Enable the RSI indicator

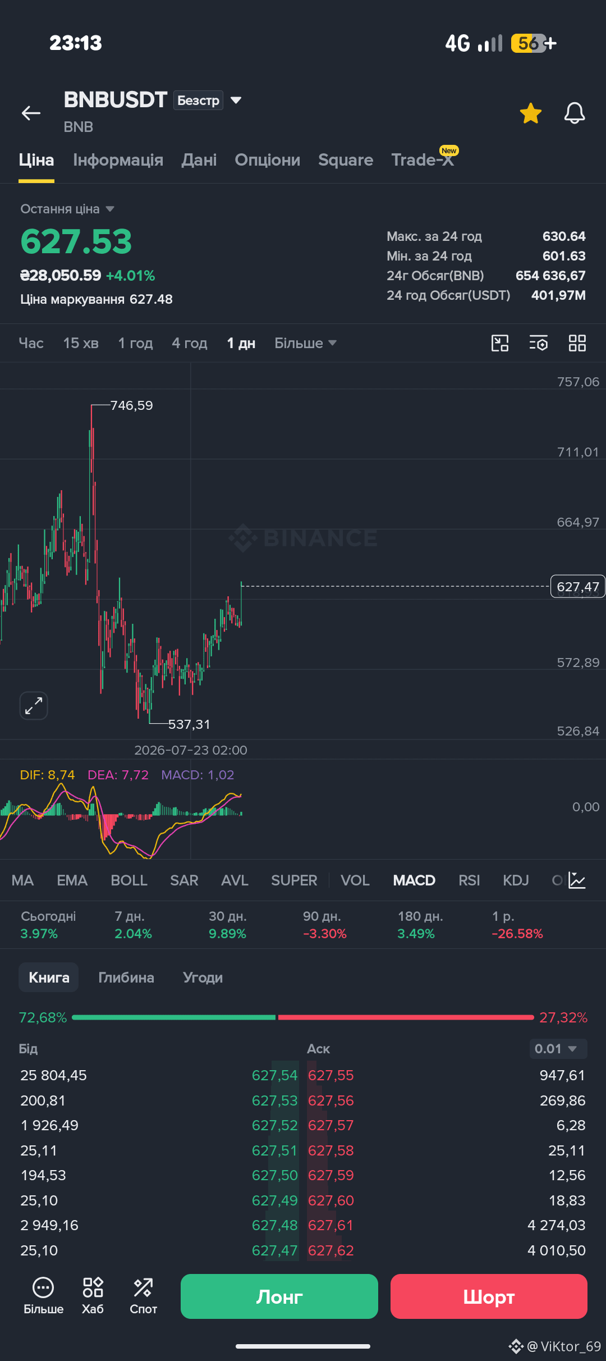[x=469, y=880]
